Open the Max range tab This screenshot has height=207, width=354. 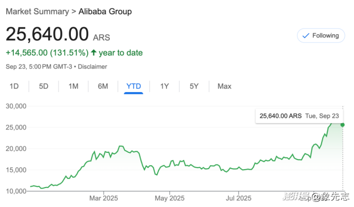point(224,86)
